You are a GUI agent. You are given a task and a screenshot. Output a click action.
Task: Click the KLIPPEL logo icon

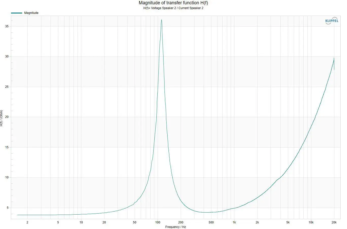[332, 21]
